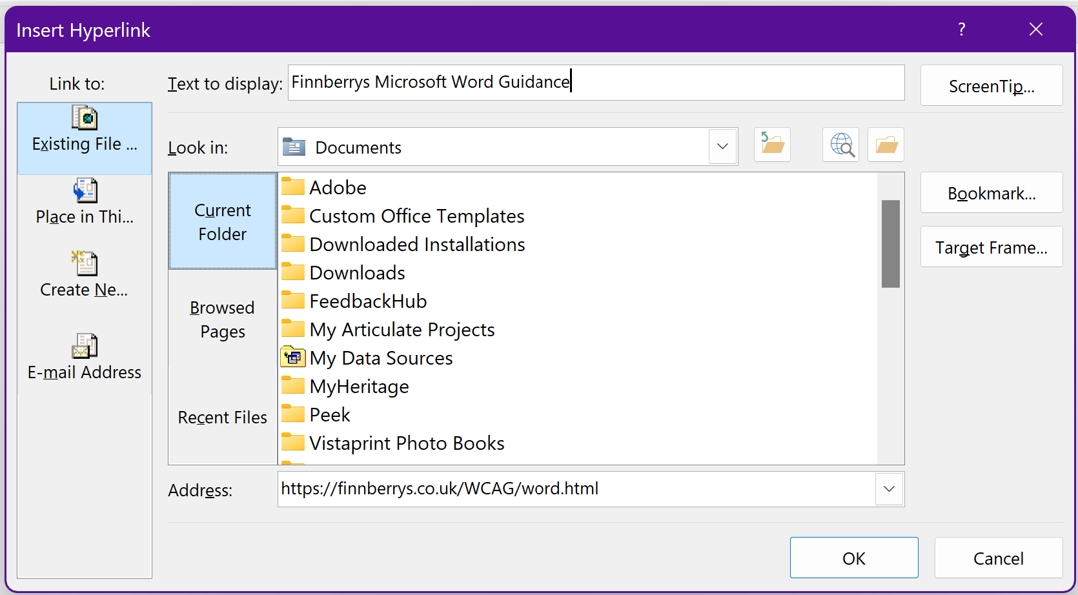Click the Target Frame button

(992, 247)
